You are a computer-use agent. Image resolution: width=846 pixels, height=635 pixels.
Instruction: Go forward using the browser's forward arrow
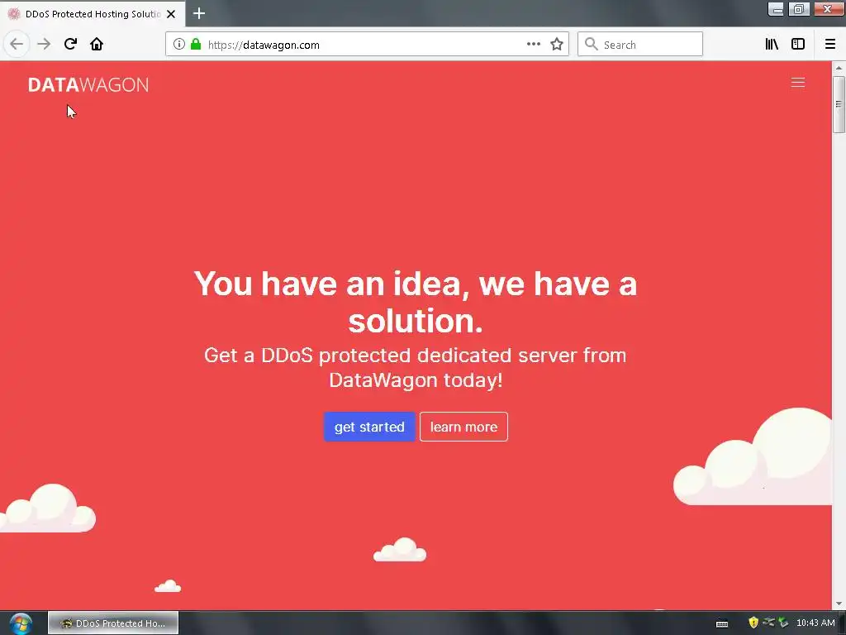click(44, 44)
